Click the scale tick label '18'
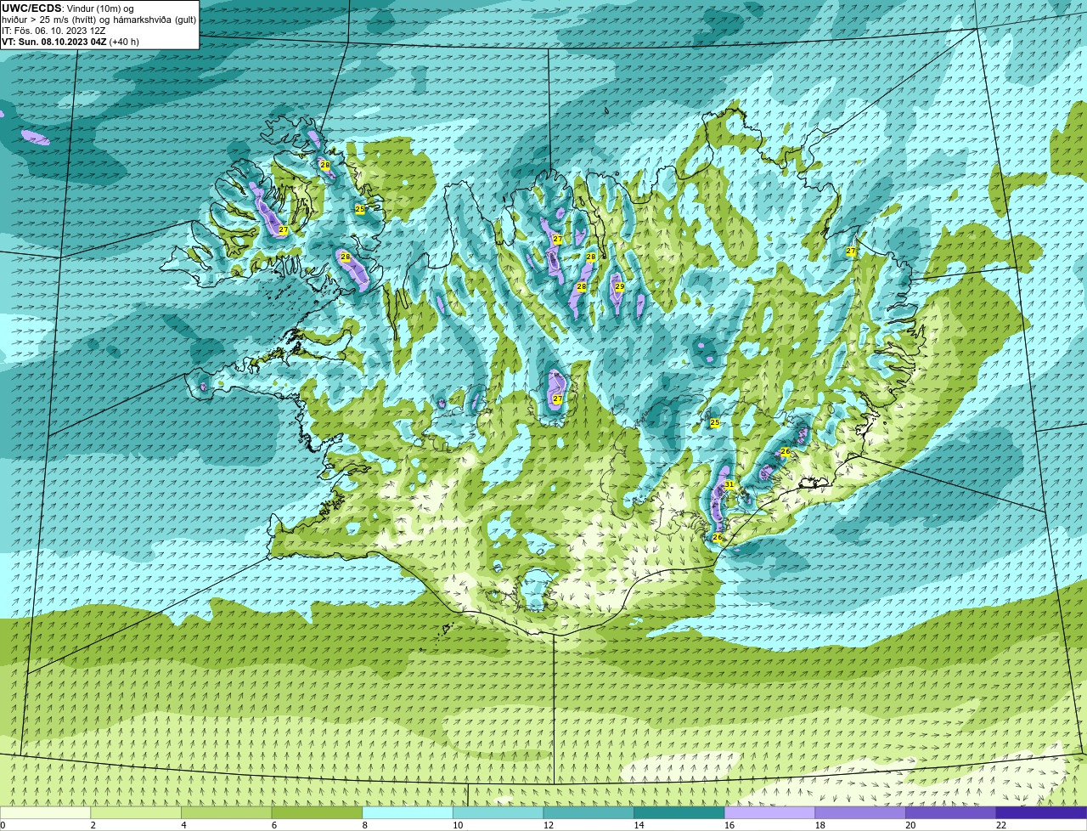Image resolution: width=1087 pixels, height=831 pixels. (x=819, y=825)
